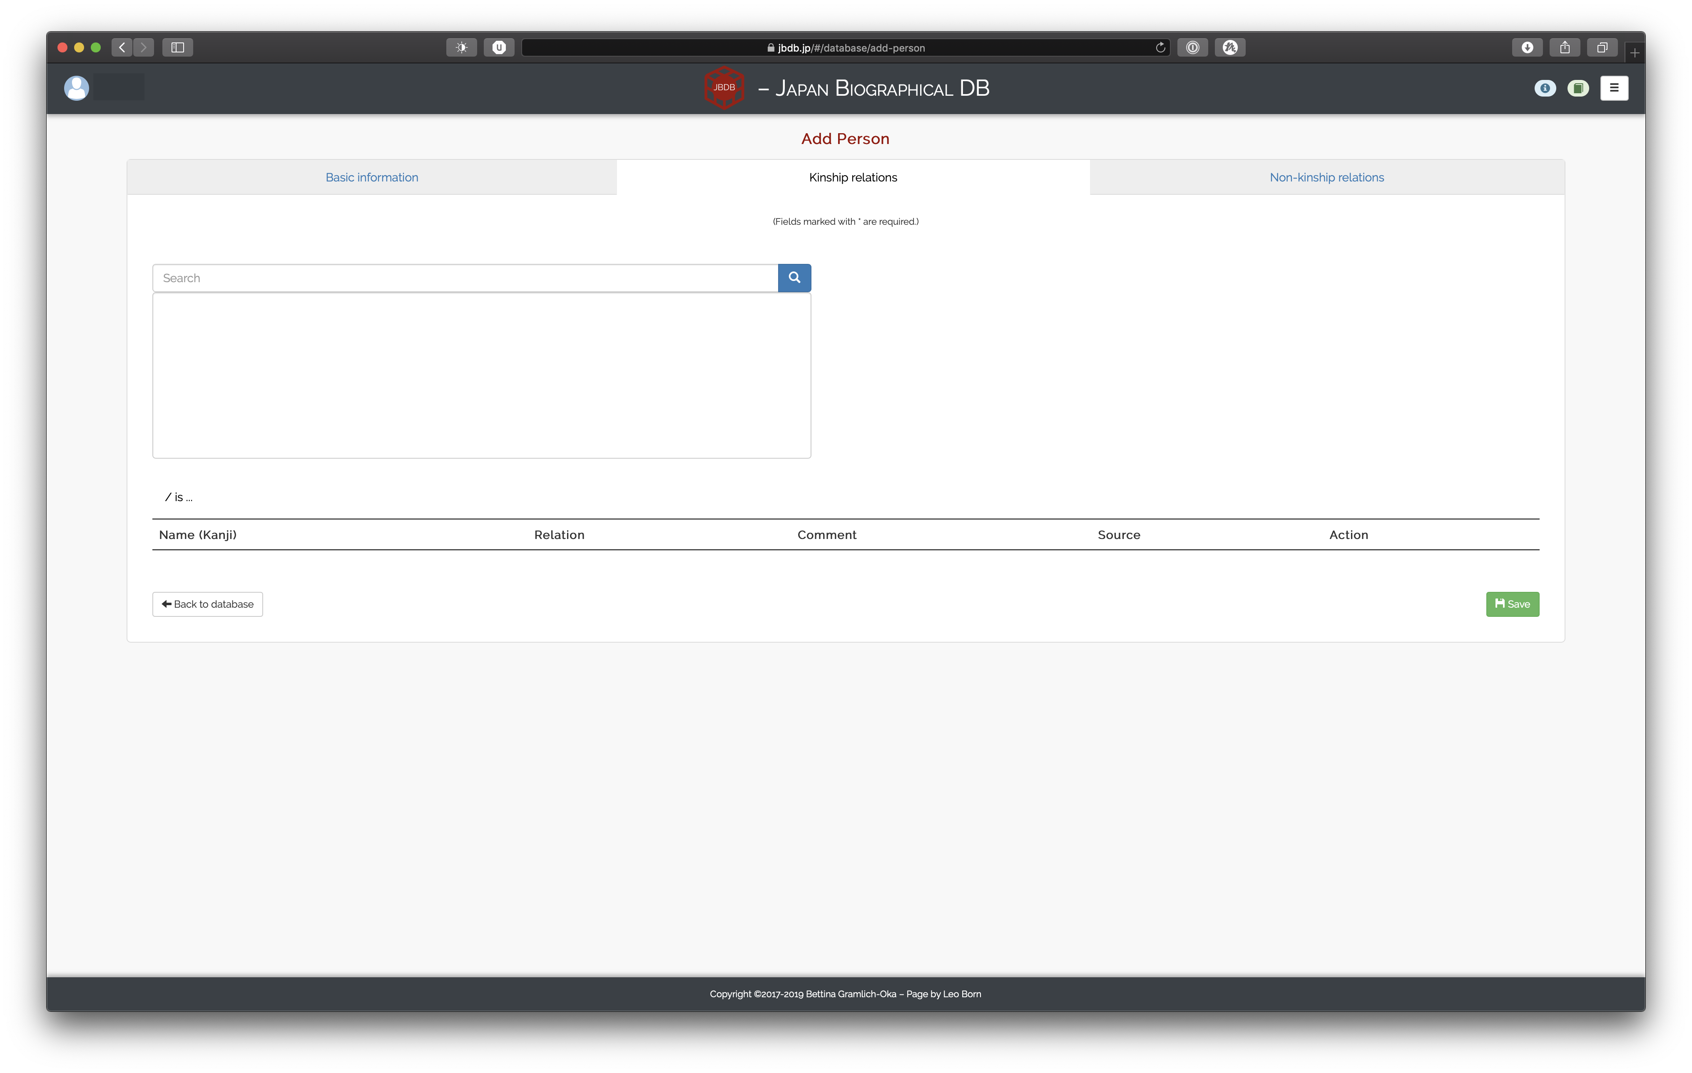
Task: Click the empty search results box
Action: (x=481, y=376)
